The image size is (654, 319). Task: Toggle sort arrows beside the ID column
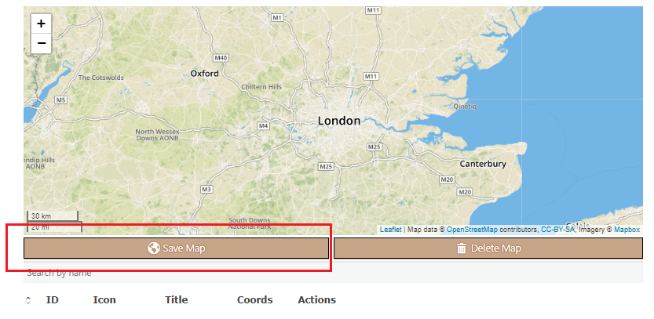(29, 300)
